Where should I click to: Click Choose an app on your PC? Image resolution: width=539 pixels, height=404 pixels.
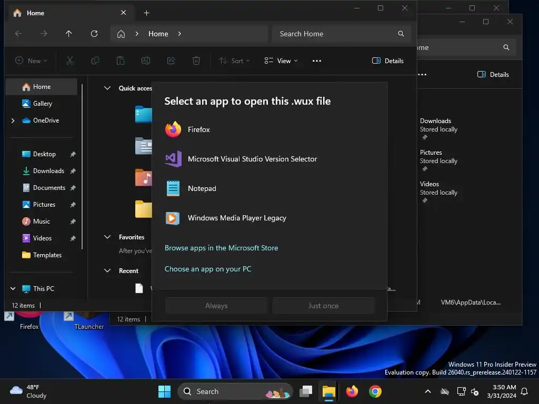[208, 269]
